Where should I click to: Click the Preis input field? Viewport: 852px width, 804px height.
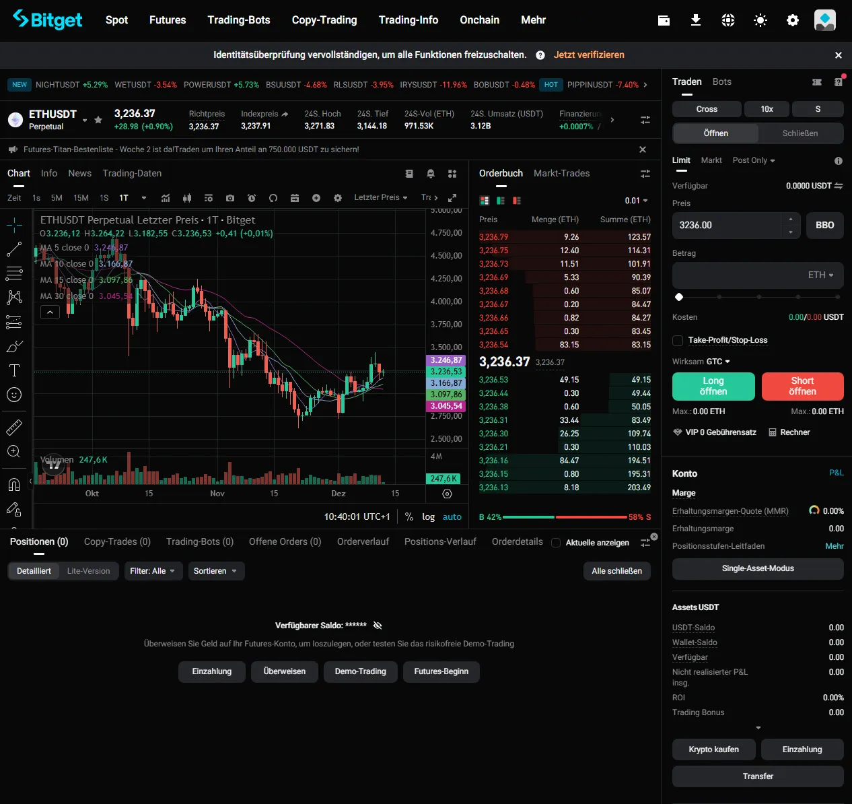pyautogui.click(x=727, y=226)
